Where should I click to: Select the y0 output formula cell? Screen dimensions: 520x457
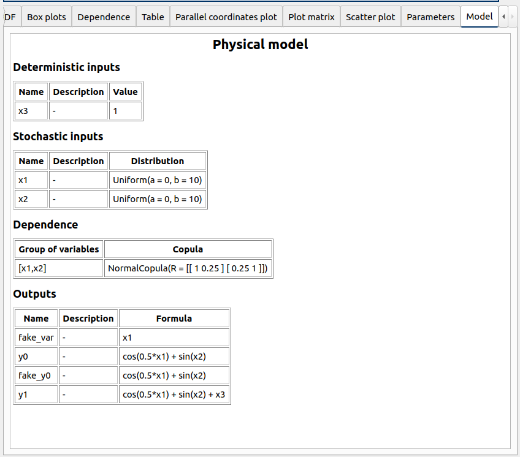pos(174,356)
